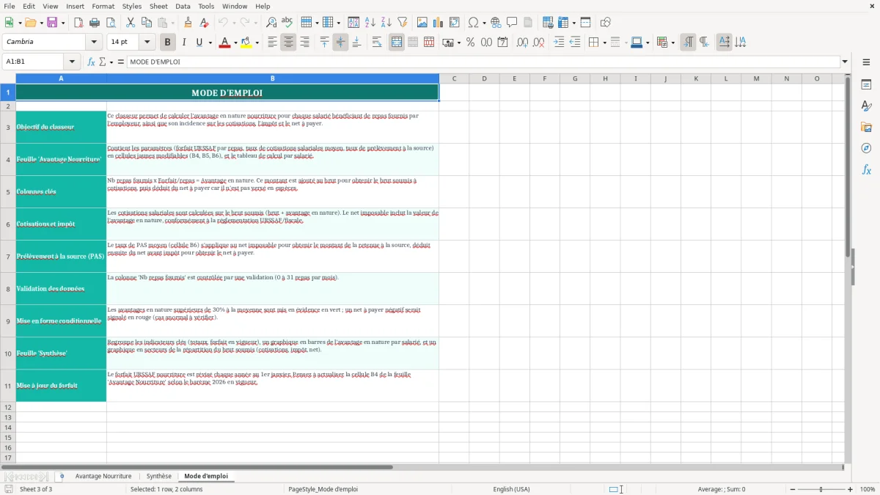Open the Data menu
This screenshot has height=495, width=880.
click(x=183, y=6)
